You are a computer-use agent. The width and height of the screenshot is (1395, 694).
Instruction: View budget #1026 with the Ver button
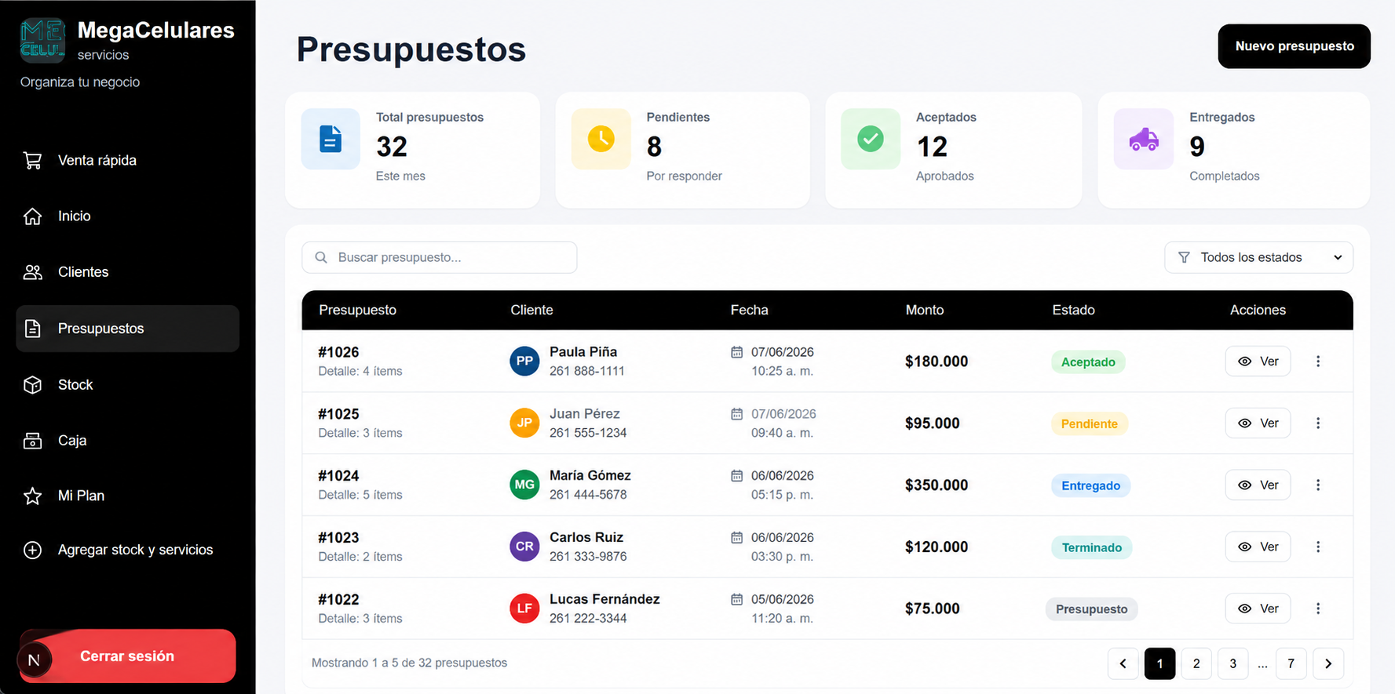(1258, 362)
